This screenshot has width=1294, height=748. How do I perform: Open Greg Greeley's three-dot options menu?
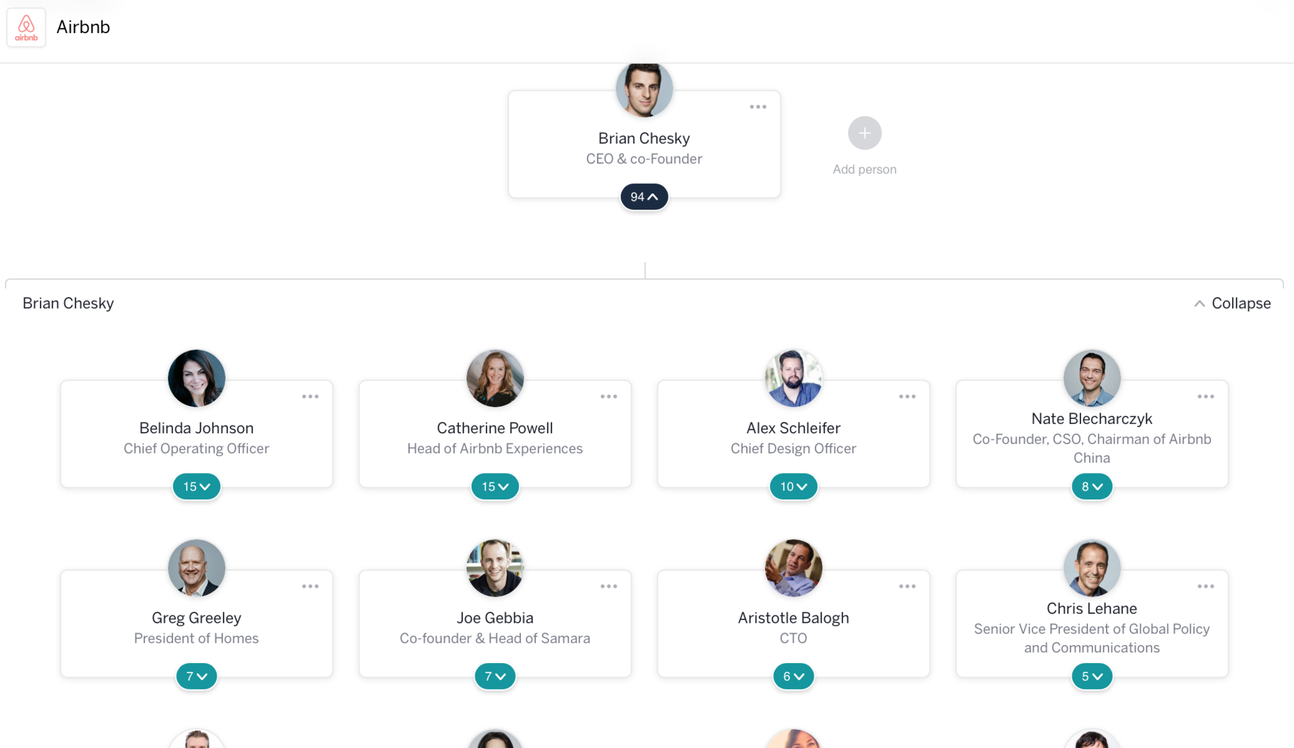pos(310,587)
